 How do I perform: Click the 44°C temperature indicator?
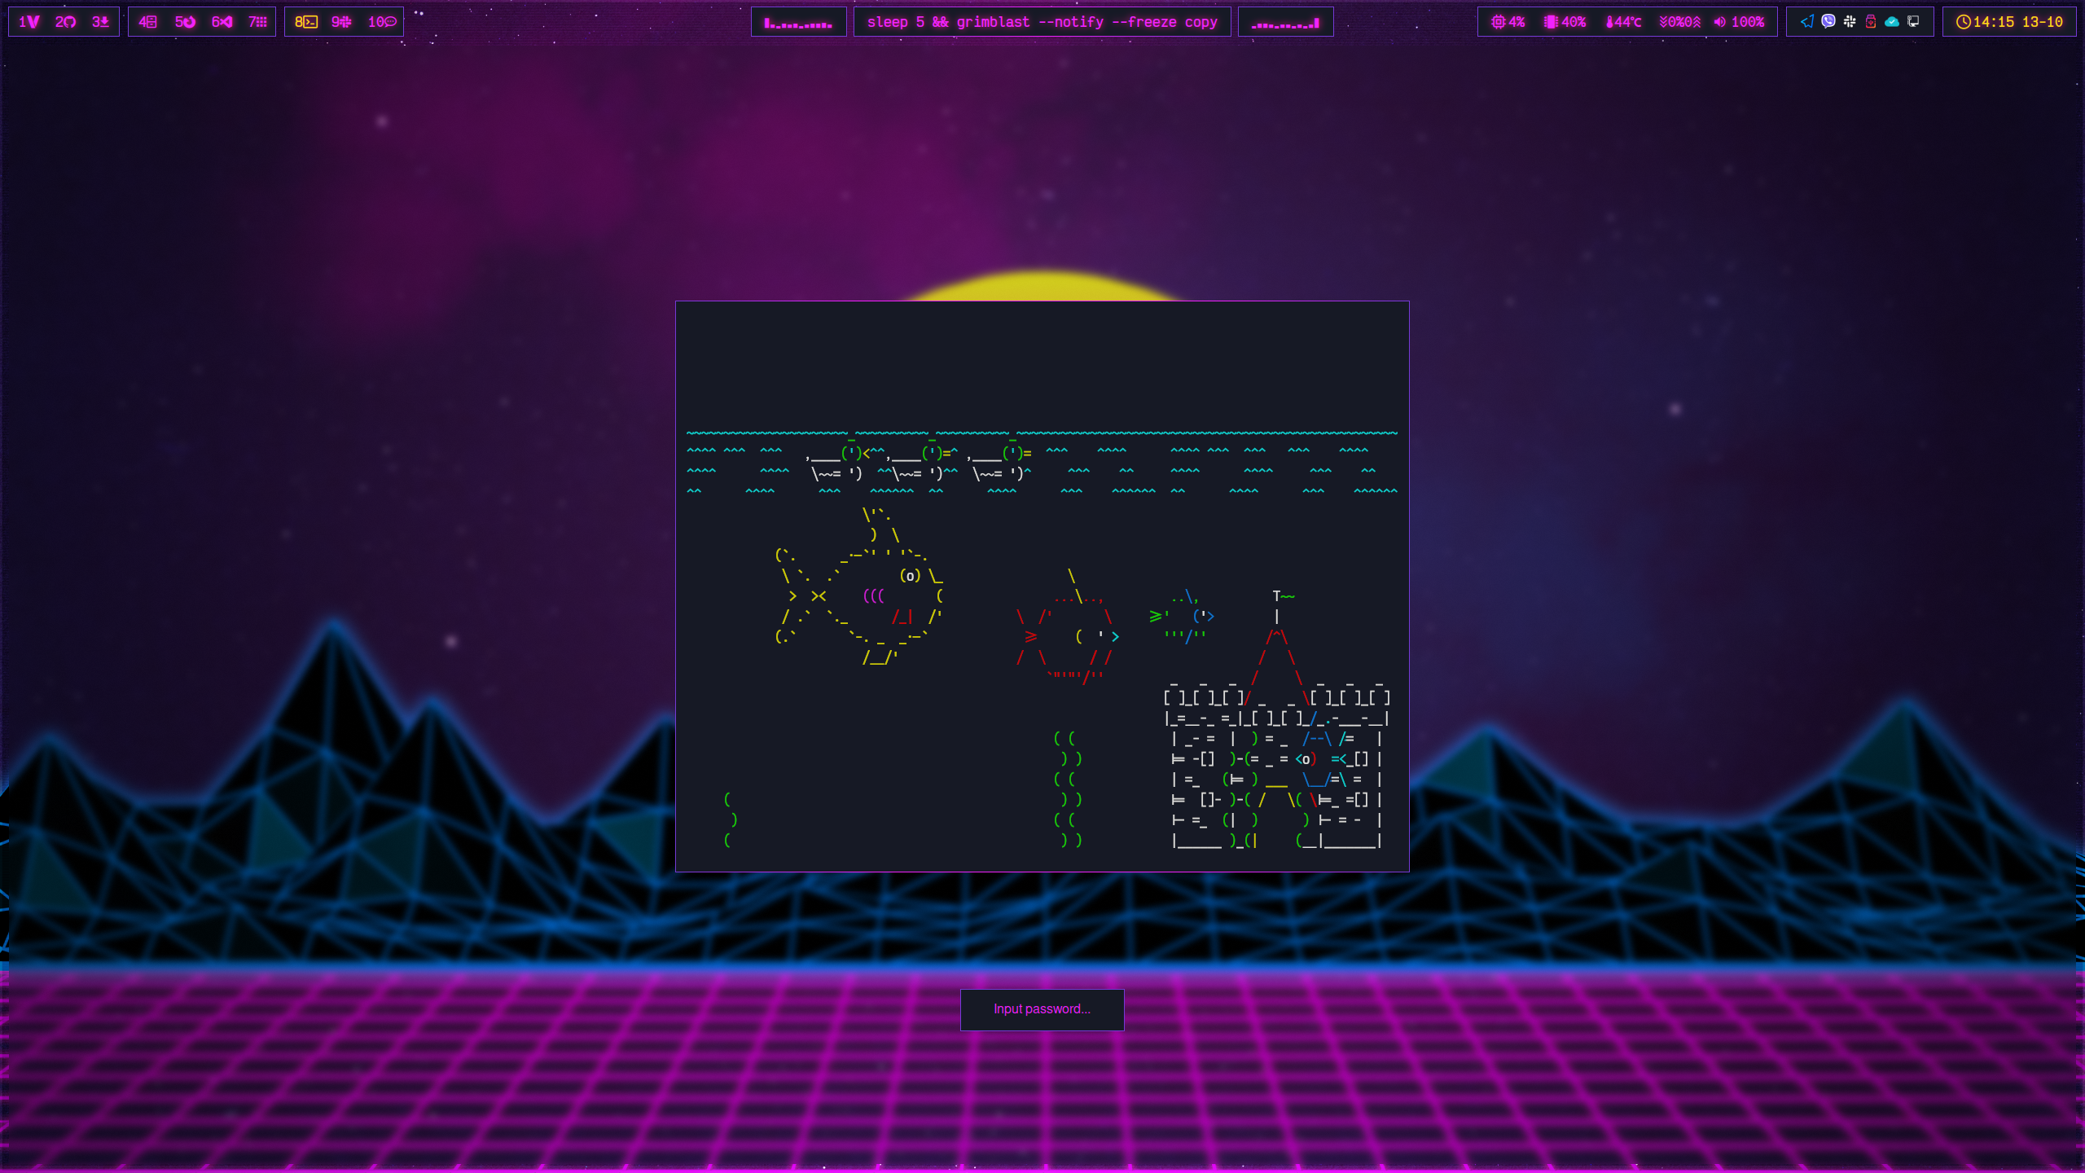click(x=1623, y=22)
